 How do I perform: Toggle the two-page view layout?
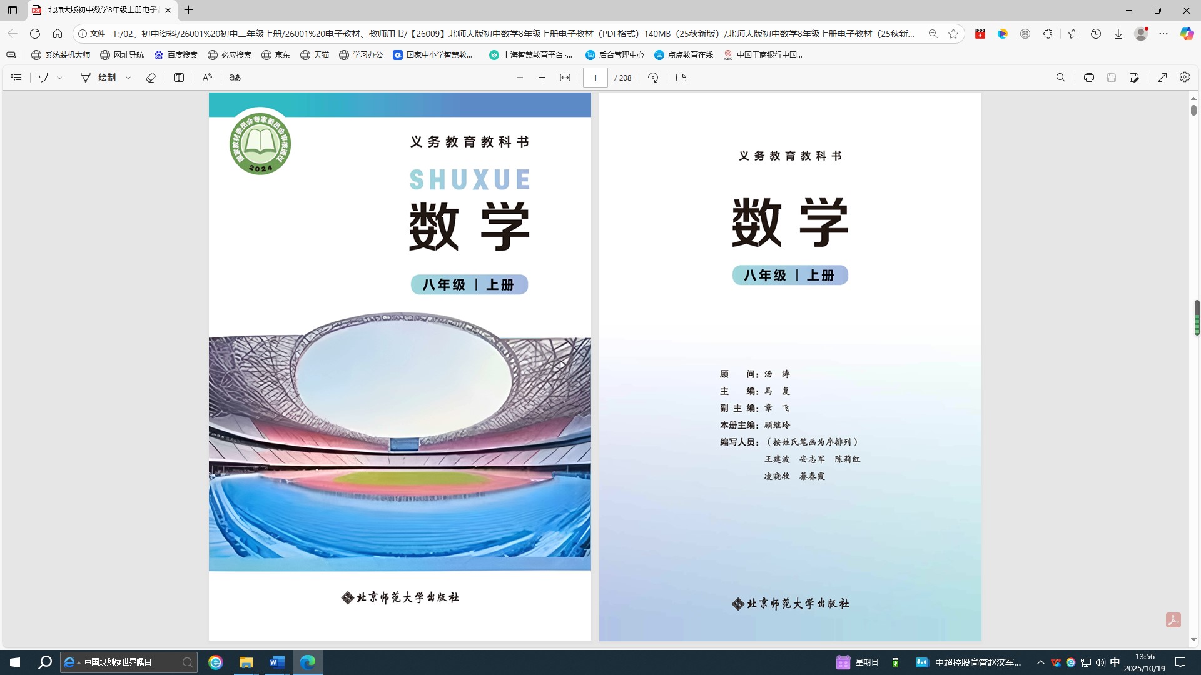click(x=681, y=77)
